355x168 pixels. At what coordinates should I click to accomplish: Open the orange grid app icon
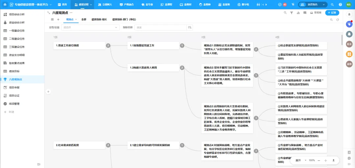point(349,54)
